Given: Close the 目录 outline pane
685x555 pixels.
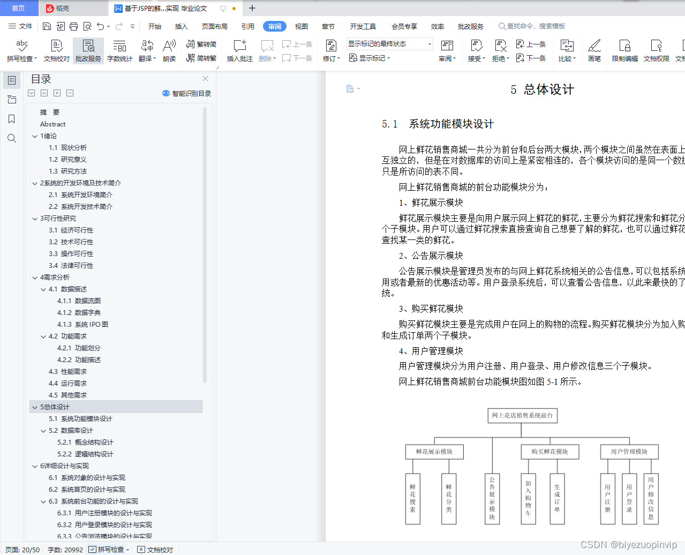Looking at the screenshot, I should click(x=205, y=78).
